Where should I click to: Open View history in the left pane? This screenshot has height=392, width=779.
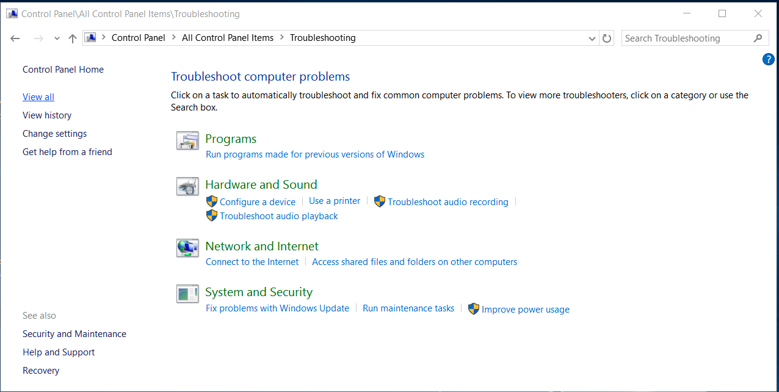click(x=47, y=115)
